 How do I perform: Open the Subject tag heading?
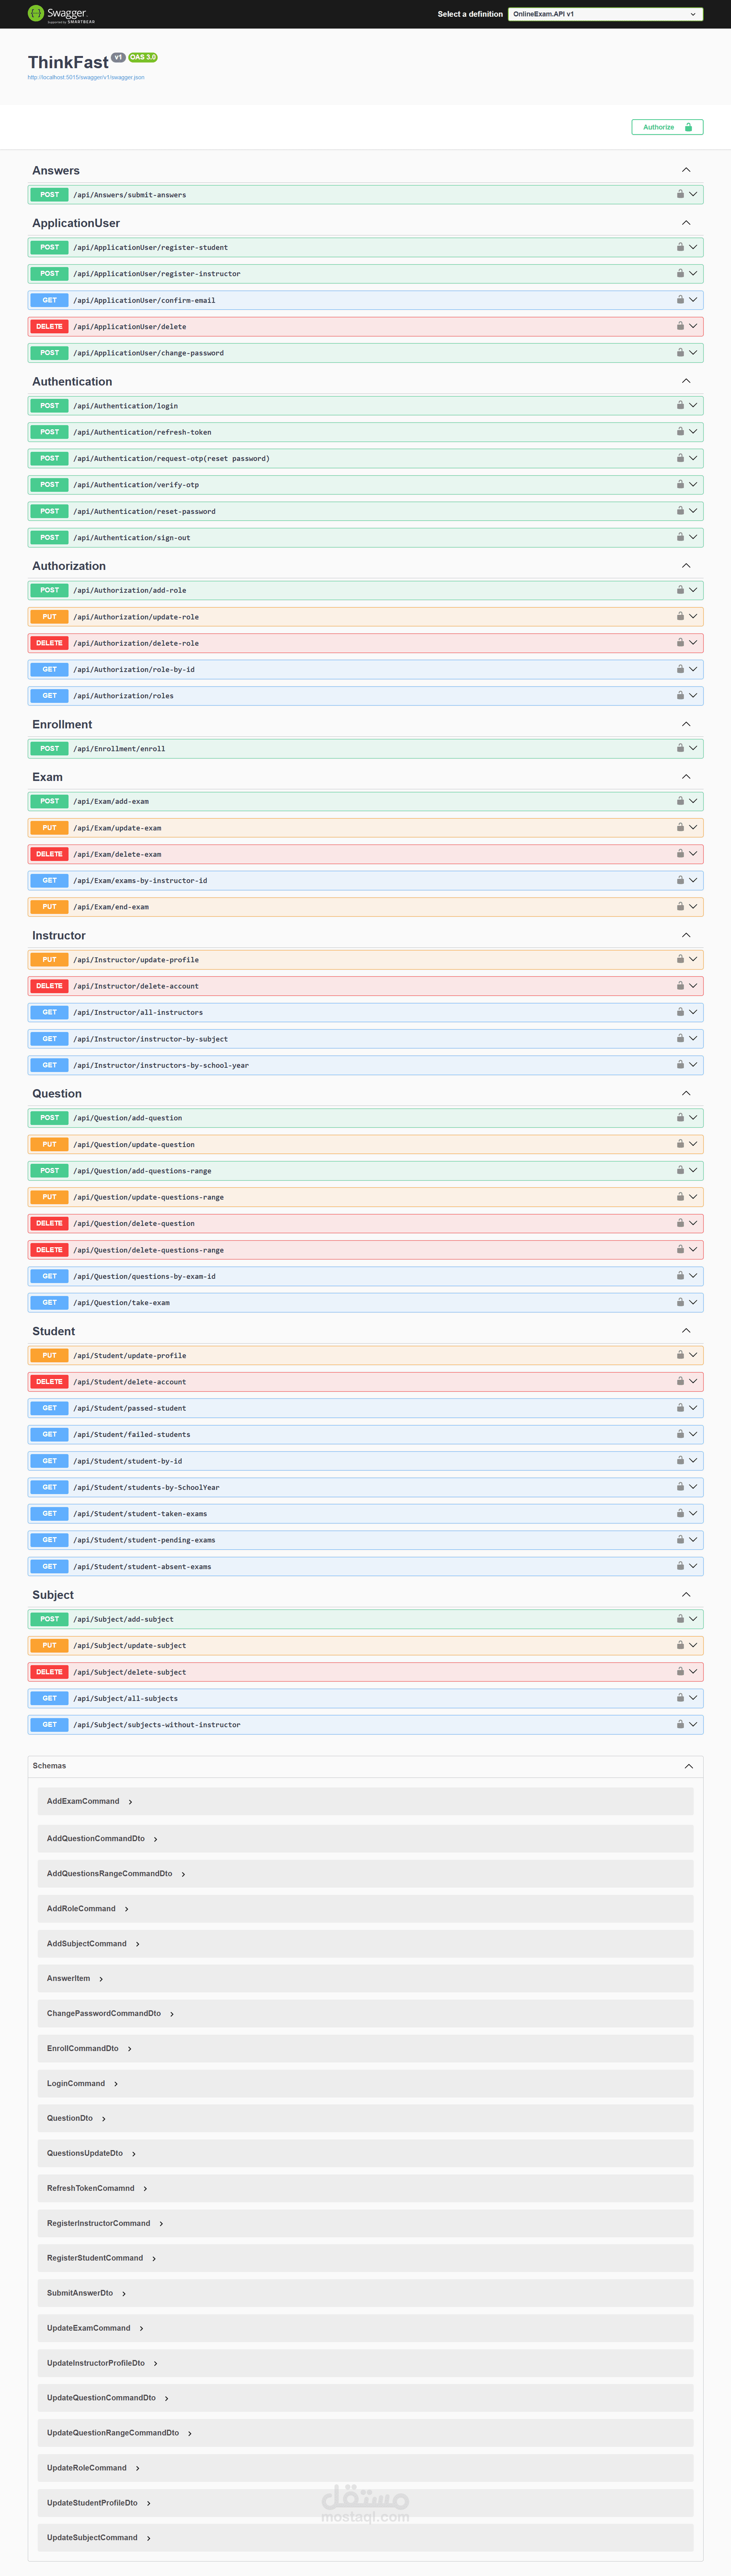click(x=53, y=1595)
